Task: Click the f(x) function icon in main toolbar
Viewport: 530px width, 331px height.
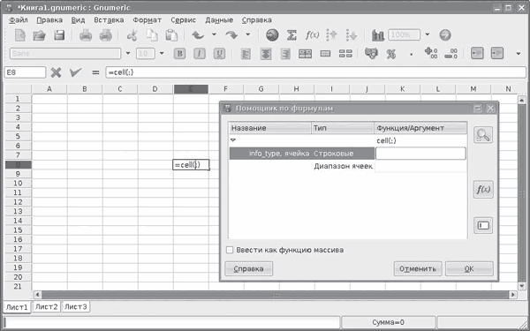Action: (312, 34)
